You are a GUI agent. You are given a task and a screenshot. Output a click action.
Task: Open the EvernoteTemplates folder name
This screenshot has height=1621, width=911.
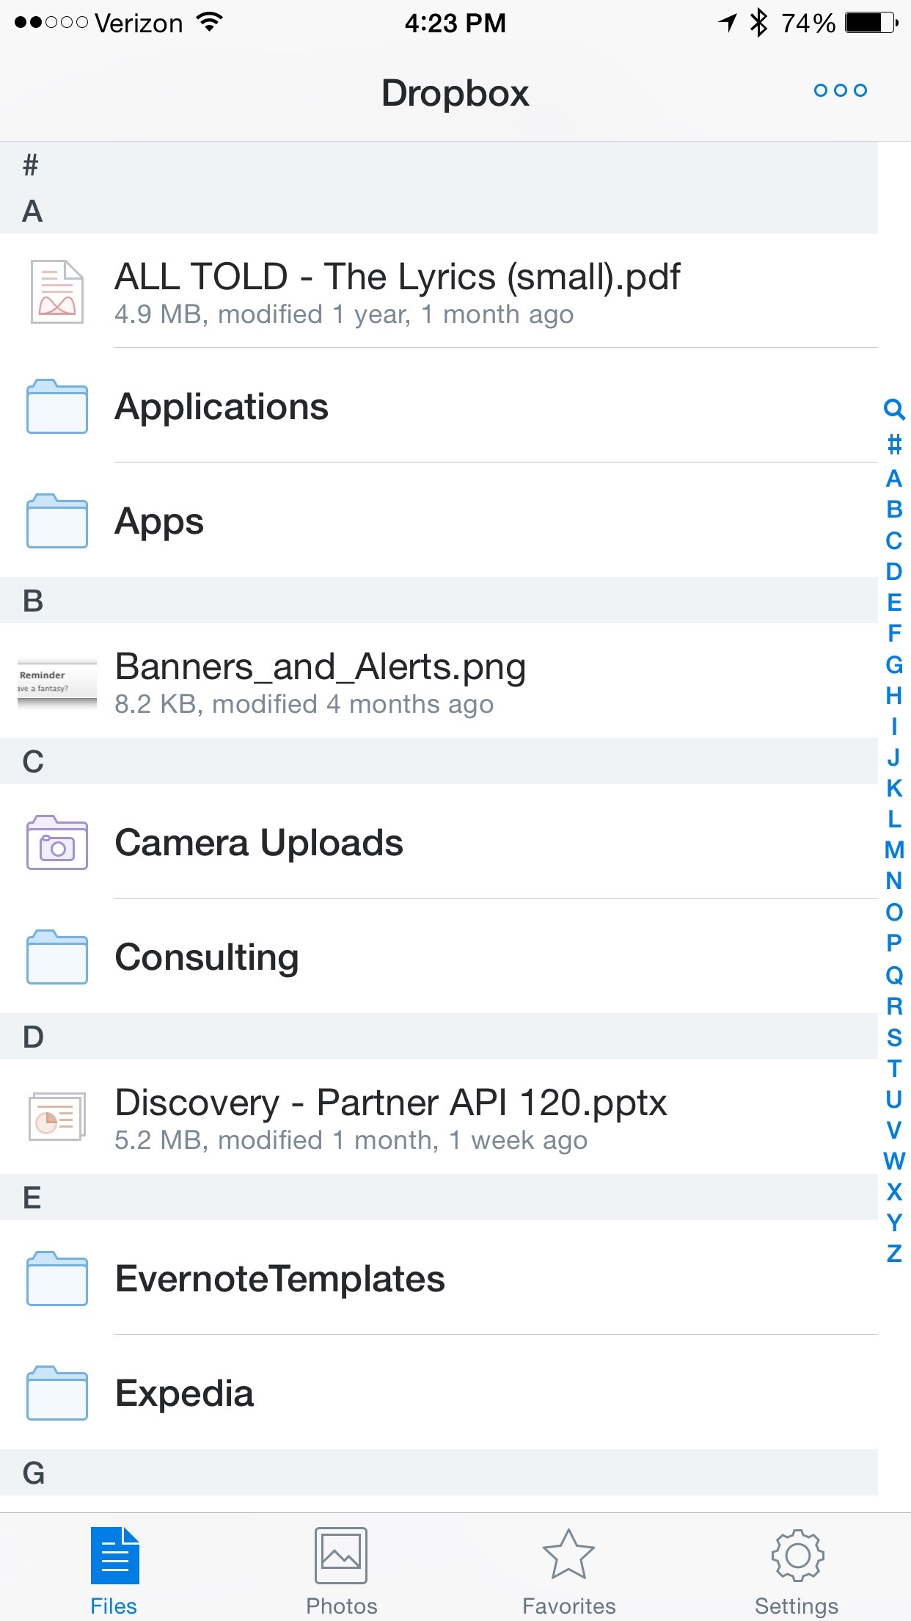click(280, 1279)
